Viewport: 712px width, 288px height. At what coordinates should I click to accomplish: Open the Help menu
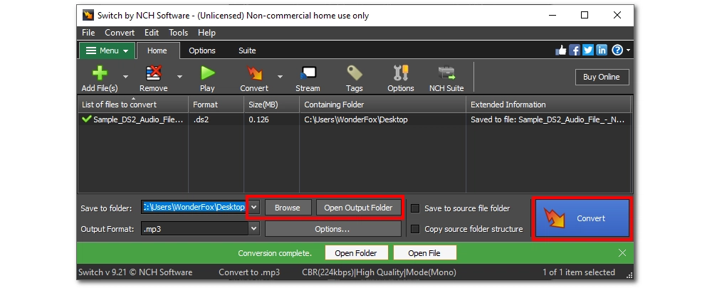(x=206, y=33)
